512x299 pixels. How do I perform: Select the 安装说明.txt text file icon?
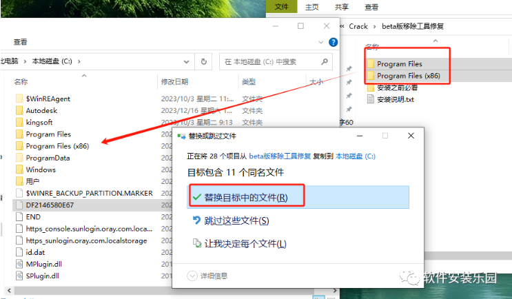tap(370, 99)
